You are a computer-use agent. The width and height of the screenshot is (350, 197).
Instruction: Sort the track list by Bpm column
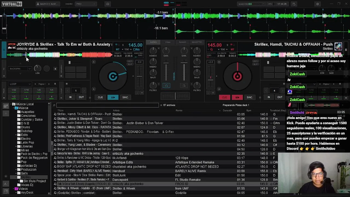(249, 111)
